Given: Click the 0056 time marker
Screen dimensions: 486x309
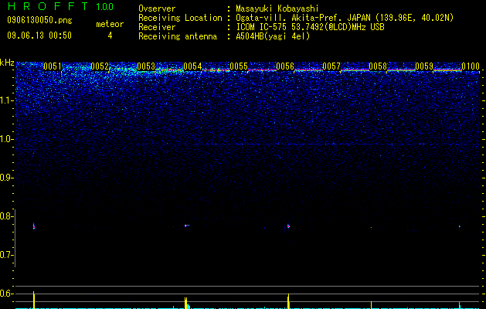Looking at the screenshot, I should click(x=285, y=66).
